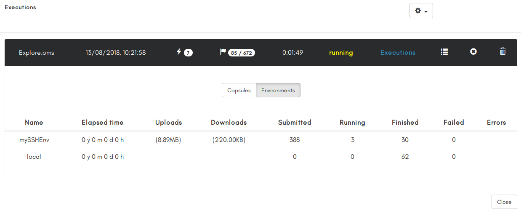Viewport: 521px width, 214px height.
Task: Cancel execution with the circled X icon
Action: 473,51
